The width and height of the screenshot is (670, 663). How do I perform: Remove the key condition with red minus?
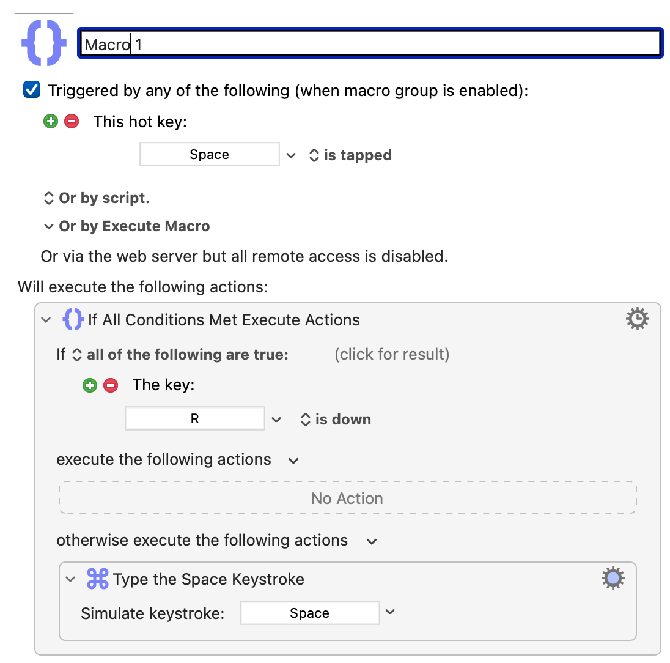click(x=111, y=385)
